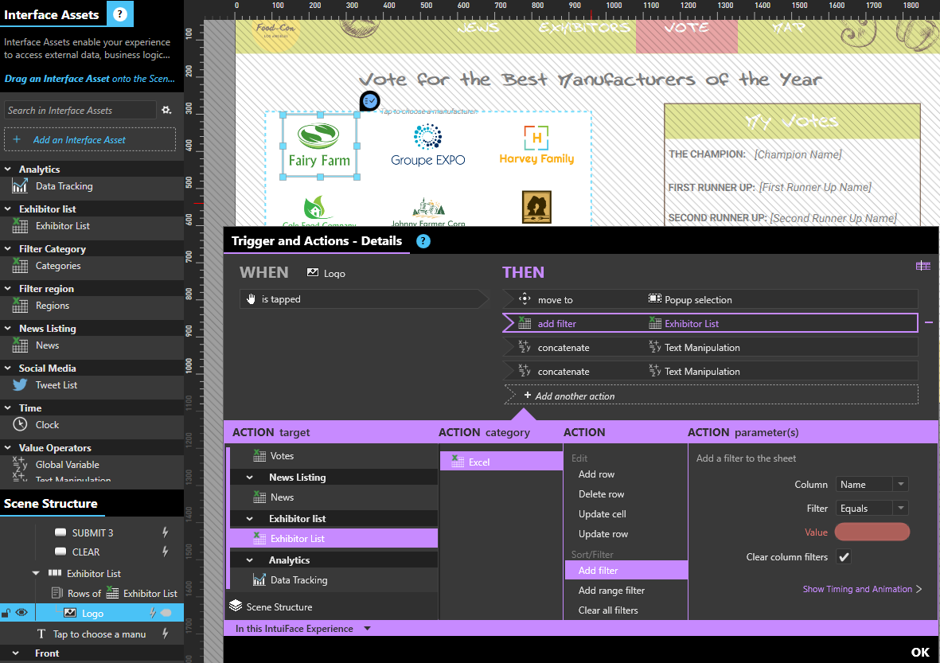This screenshot has width=940, height=663.
Task: Toggle Clear column filters checkbox
Action: (844, 557)
